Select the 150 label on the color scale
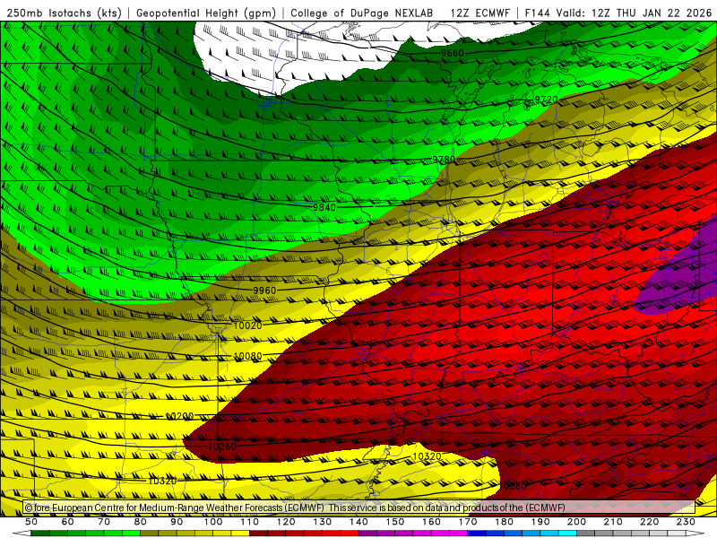This screenshot has width=717, height=538. [395, 522]
